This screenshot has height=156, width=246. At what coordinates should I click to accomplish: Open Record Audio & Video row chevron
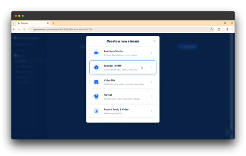click(x=152, y=111)
